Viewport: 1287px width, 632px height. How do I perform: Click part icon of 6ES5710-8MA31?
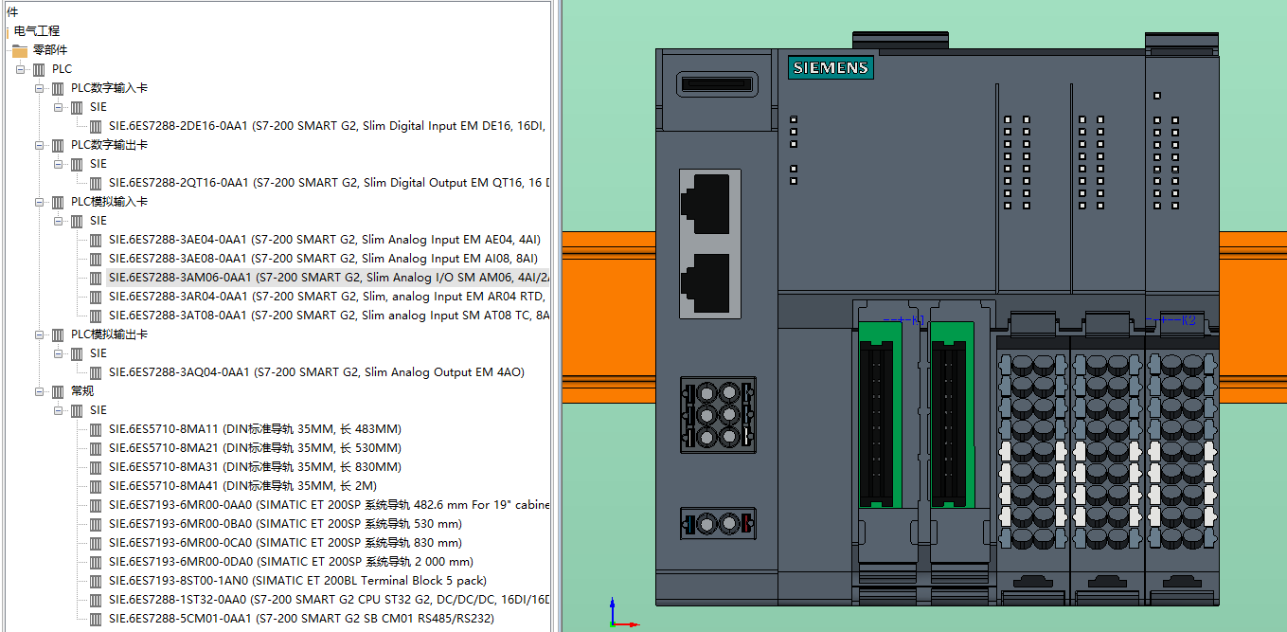click(x=96, y=467)
